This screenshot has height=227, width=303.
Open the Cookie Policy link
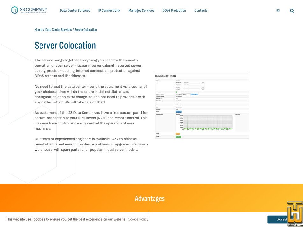pos(138,219)
